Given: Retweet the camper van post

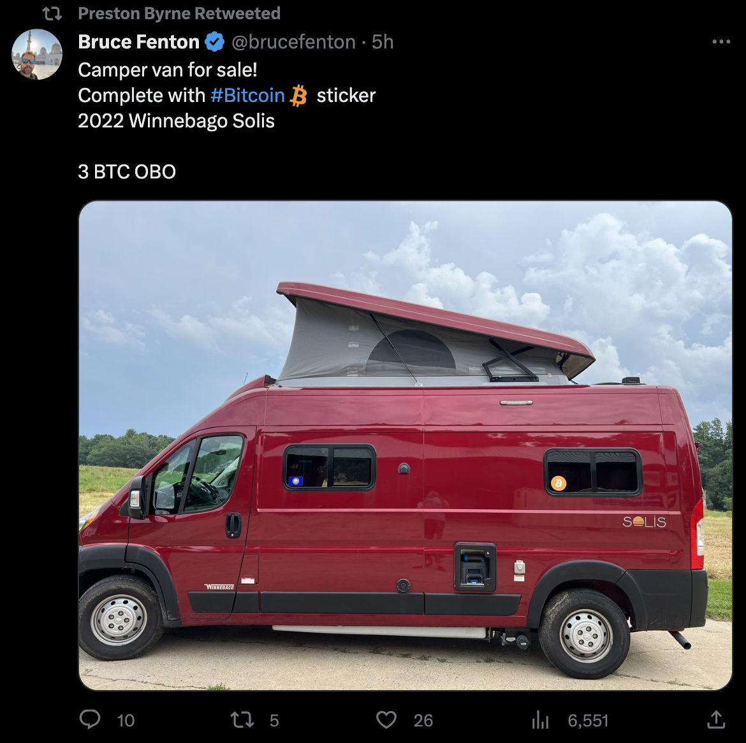Looking at the screenshot, I should (x=242, y=720).
